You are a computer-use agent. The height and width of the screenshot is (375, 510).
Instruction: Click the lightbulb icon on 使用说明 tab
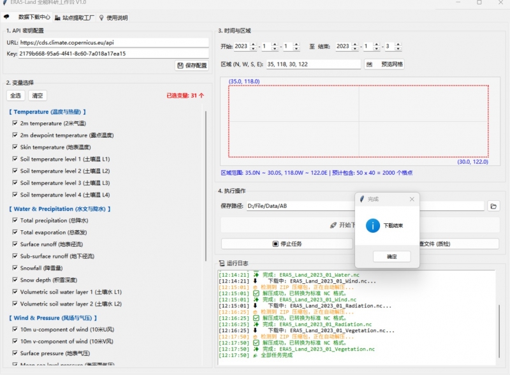click(x=101, y=18)
